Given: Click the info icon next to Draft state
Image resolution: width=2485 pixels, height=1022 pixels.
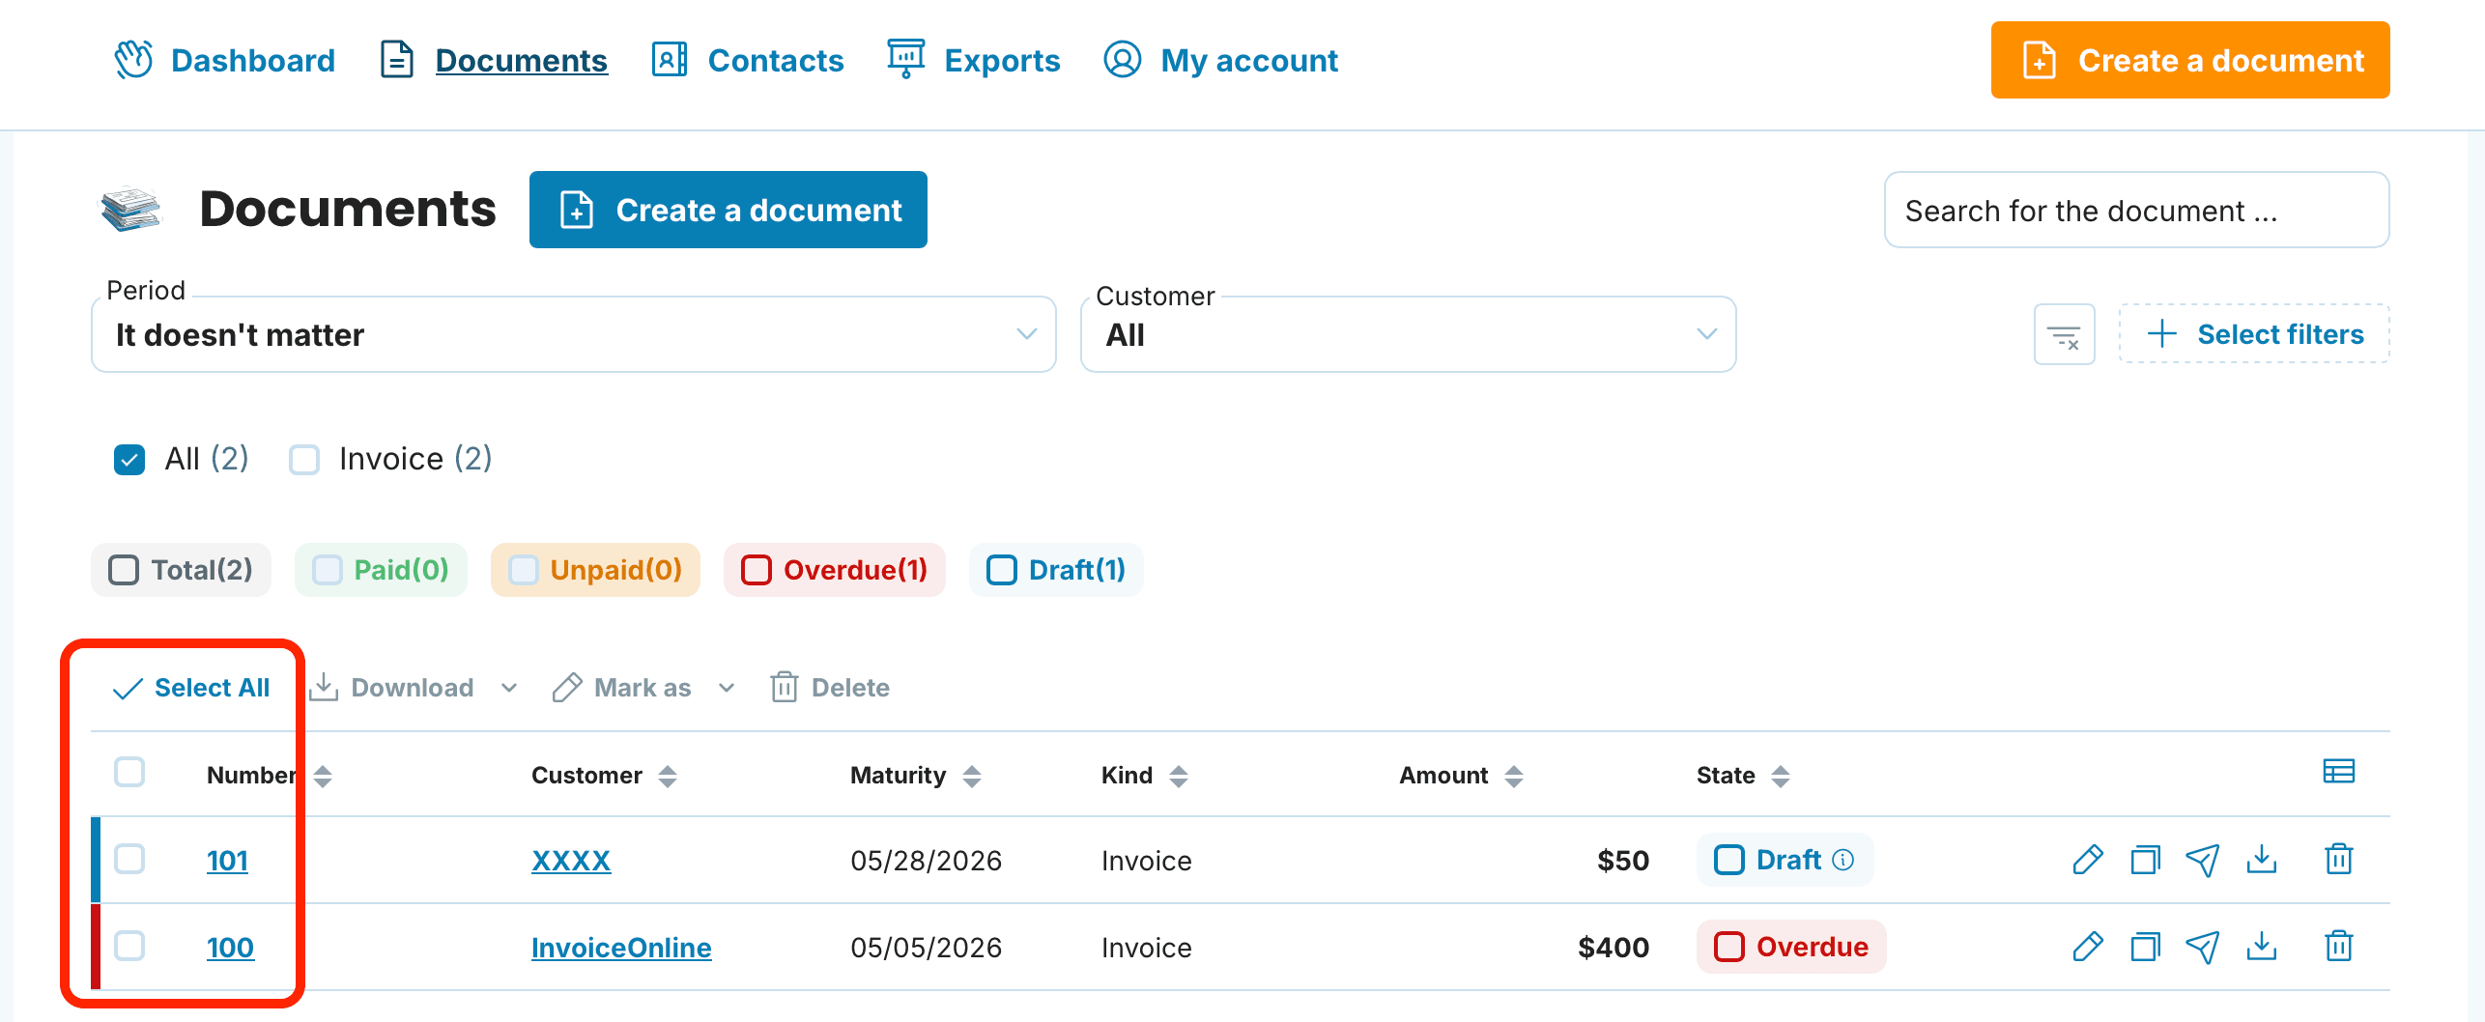Looking at the screenshot, I should click(x=1843, y=860).
